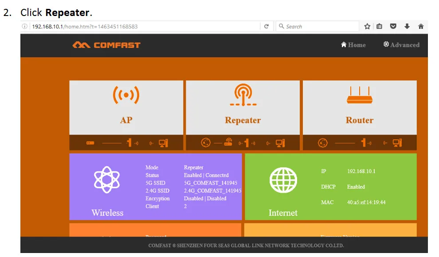
Task: Click the AP broadcast signal icon
Action: pos(126,95)
